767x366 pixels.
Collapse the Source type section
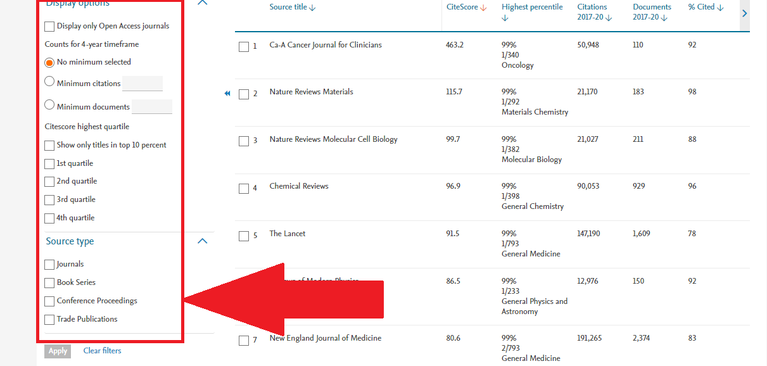point(202,241)
